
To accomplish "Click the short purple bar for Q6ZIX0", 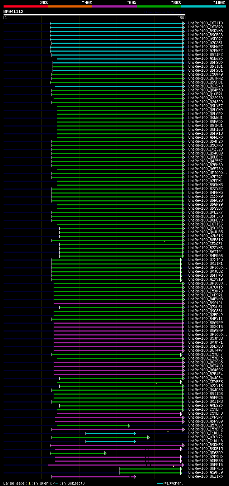I will click(94, 477).
